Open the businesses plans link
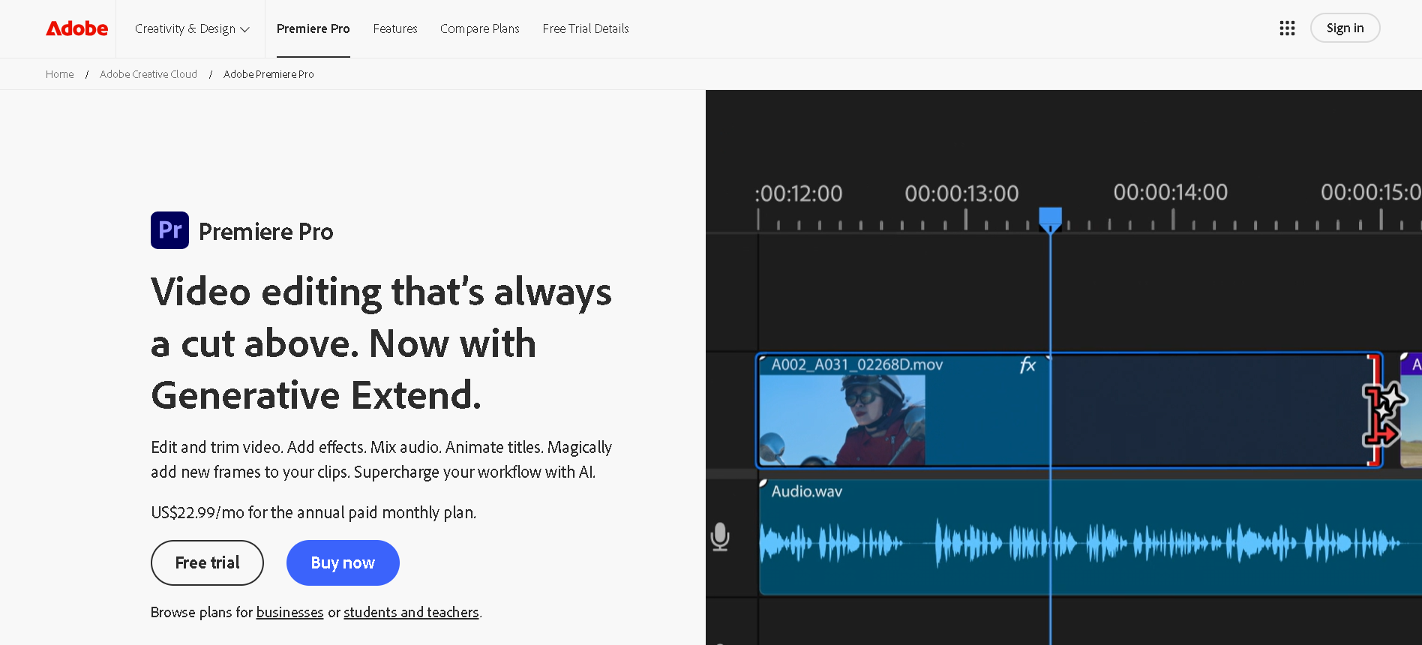Viewport: 1422px width, 645px height. (x=289, y=612)
